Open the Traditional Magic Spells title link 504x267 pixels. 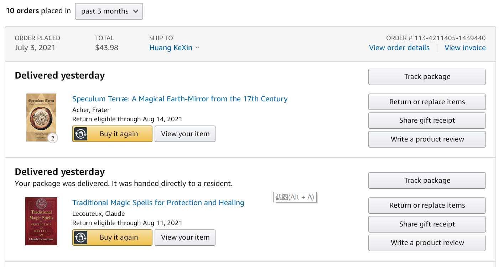pyautogui.click(x=158, y=203)
